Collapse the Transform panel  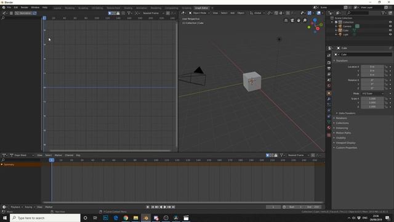tap(341, 60)
